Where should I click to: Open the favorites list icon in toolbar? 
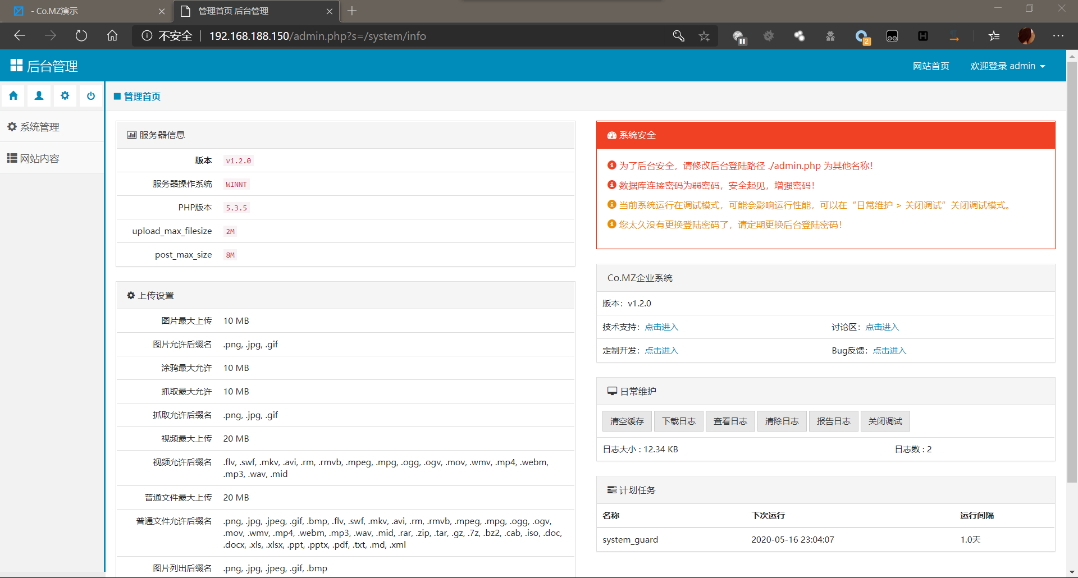coord(994,36)
